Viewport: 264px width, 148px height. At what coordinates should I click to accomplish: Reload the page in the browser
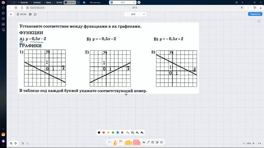(x=22, y=8)
